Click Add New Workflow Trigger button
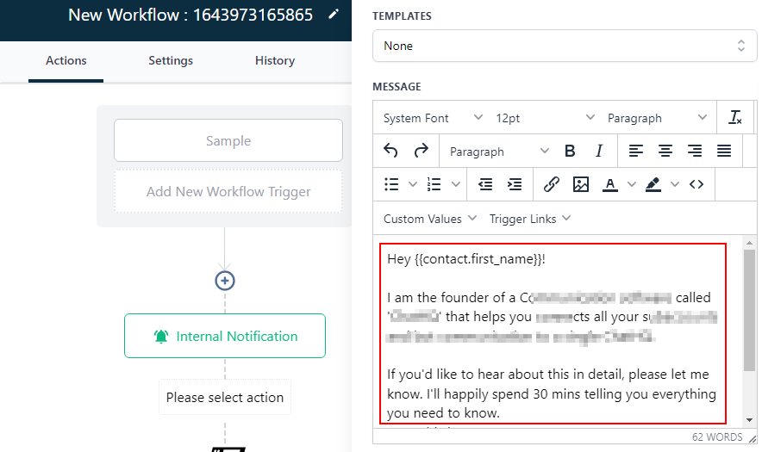762x452 pixels. [228, 191]
